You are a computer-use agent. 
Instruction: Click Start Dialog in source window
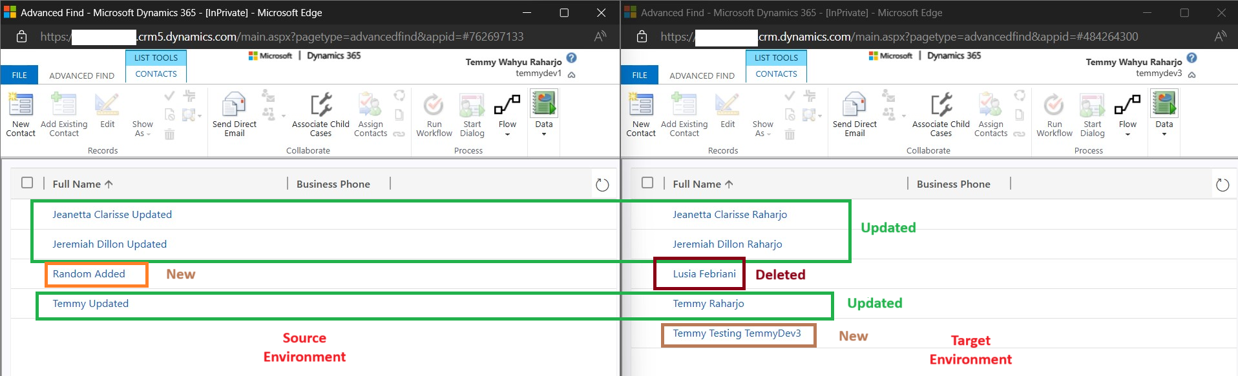pyautogui.click(x=472, y=115)
